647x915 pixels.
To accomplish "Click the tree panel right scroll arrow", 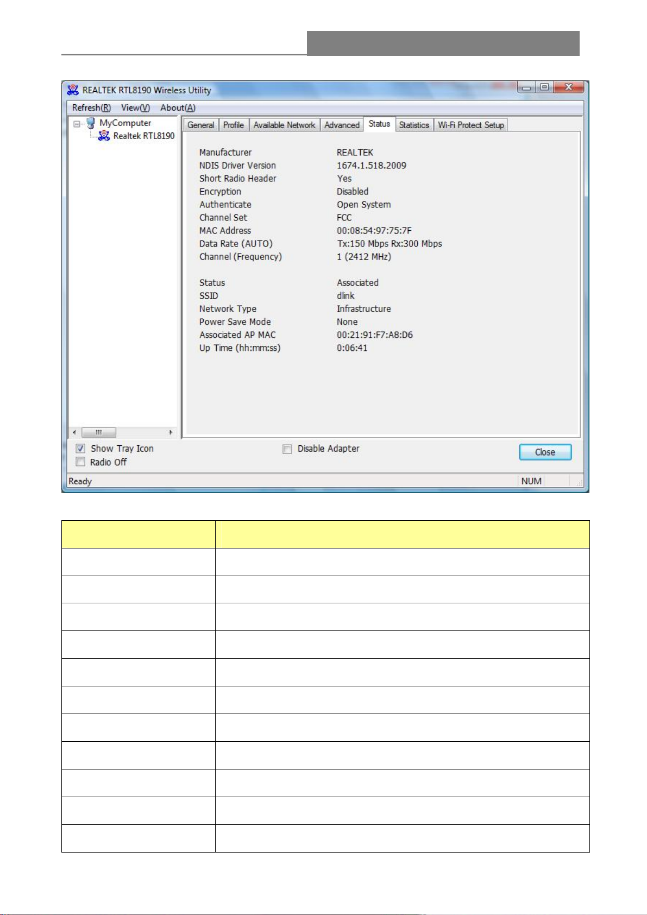I will coord(171,433).
